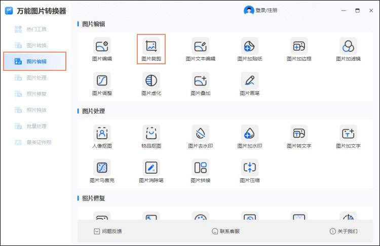The image size is (380, 246).
Task: Click the user avatar icon
Action: click(x=249, y=11)
